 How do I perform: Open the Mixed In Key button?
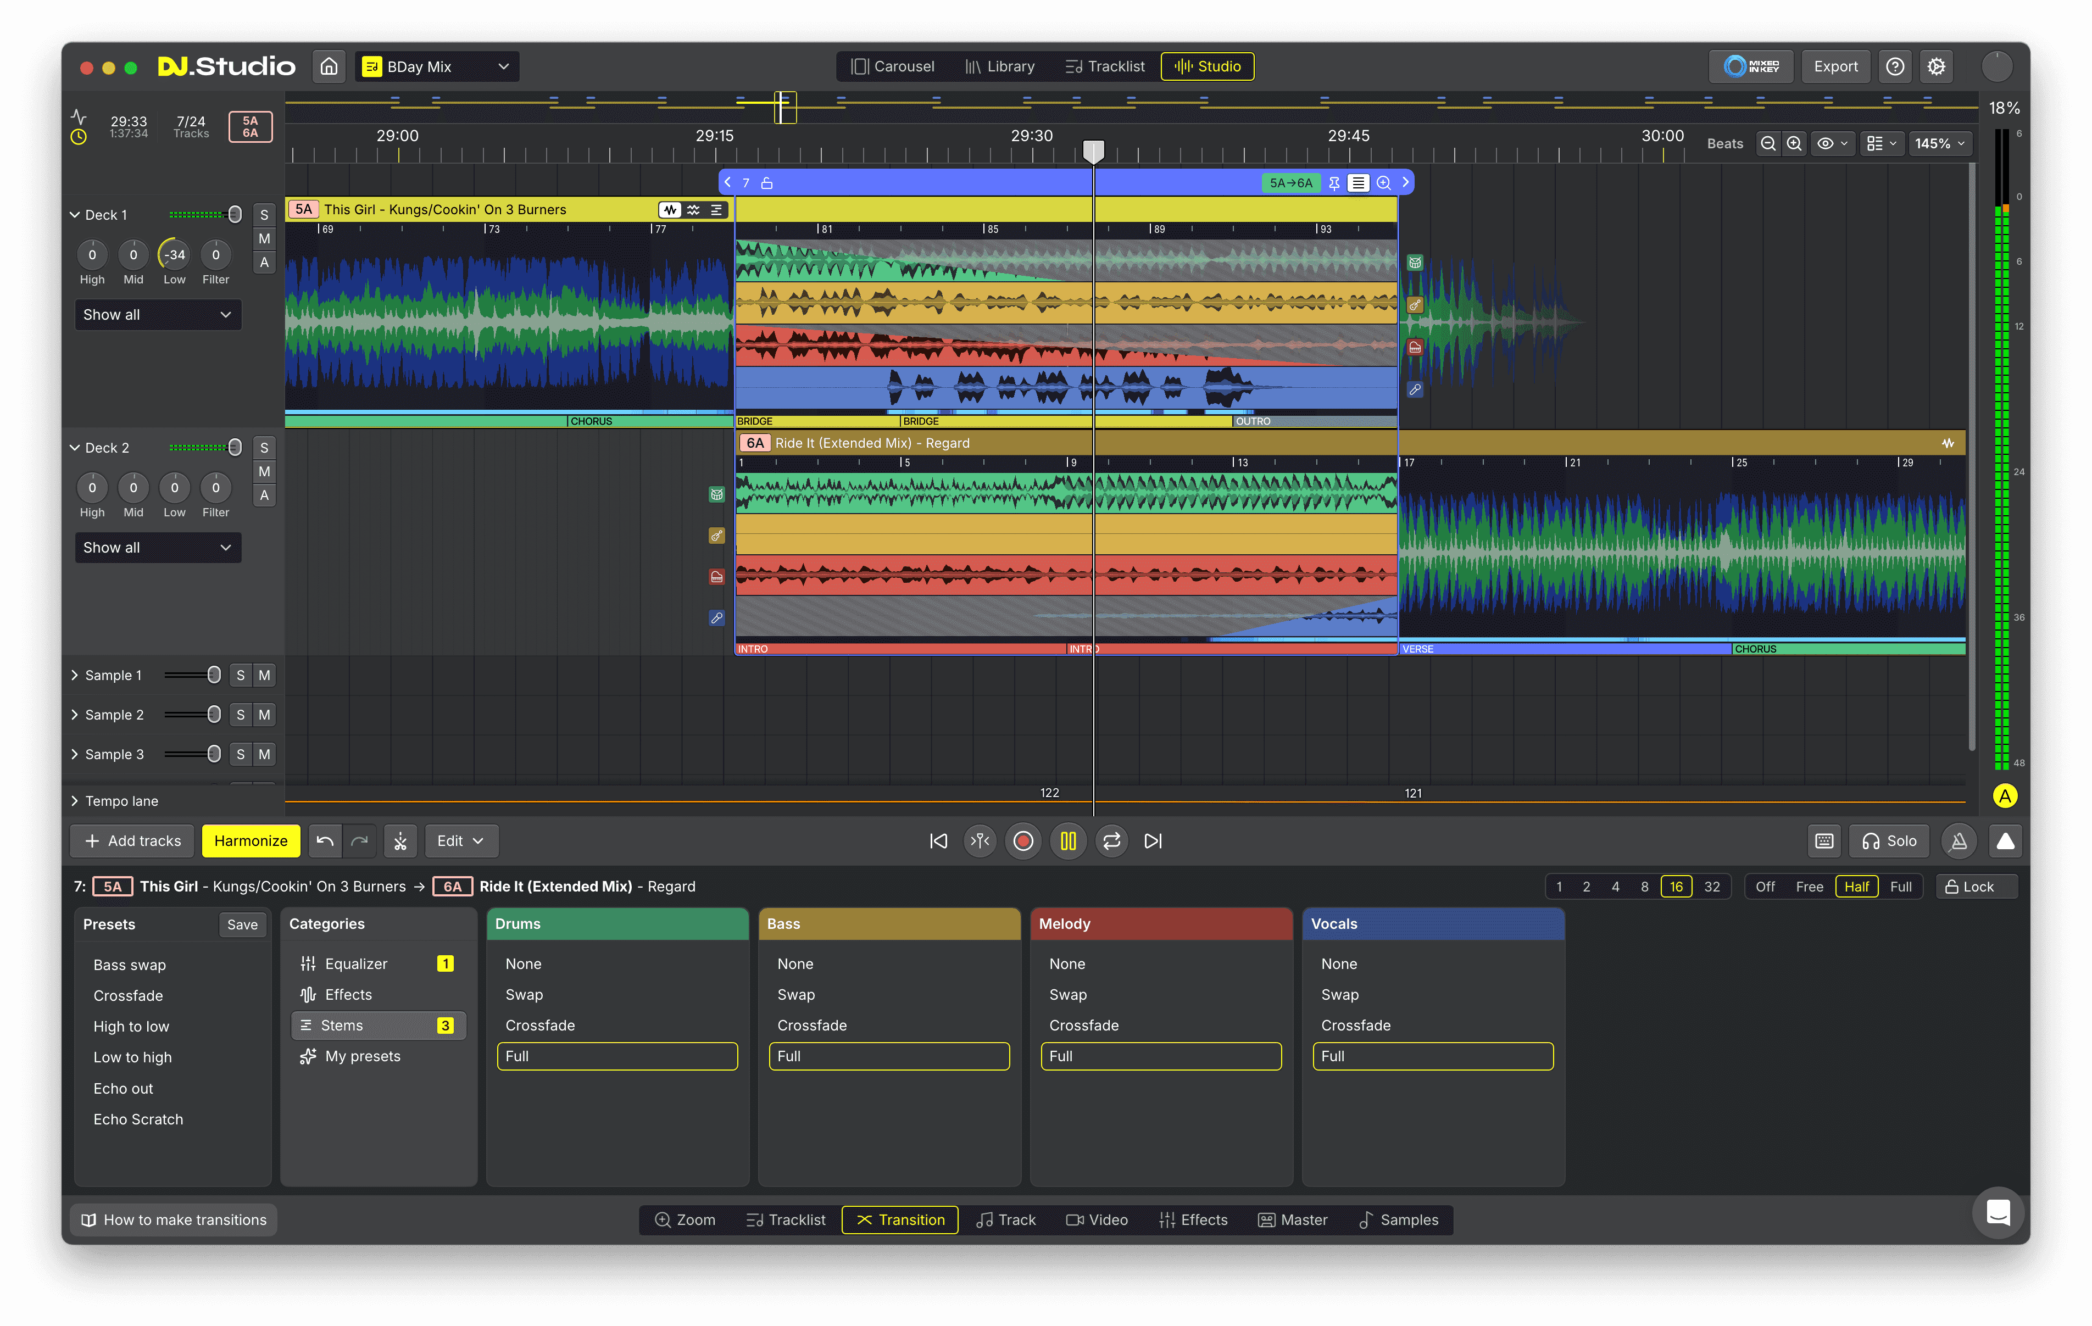tap(1751, 66)
